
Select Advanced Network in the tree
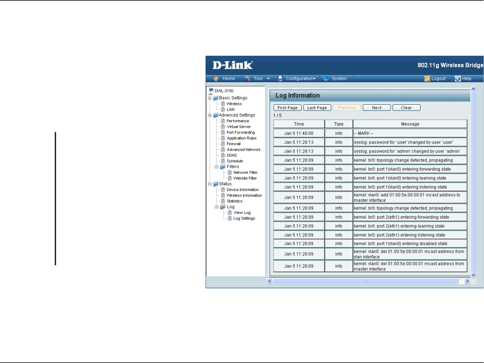[244, 149]
